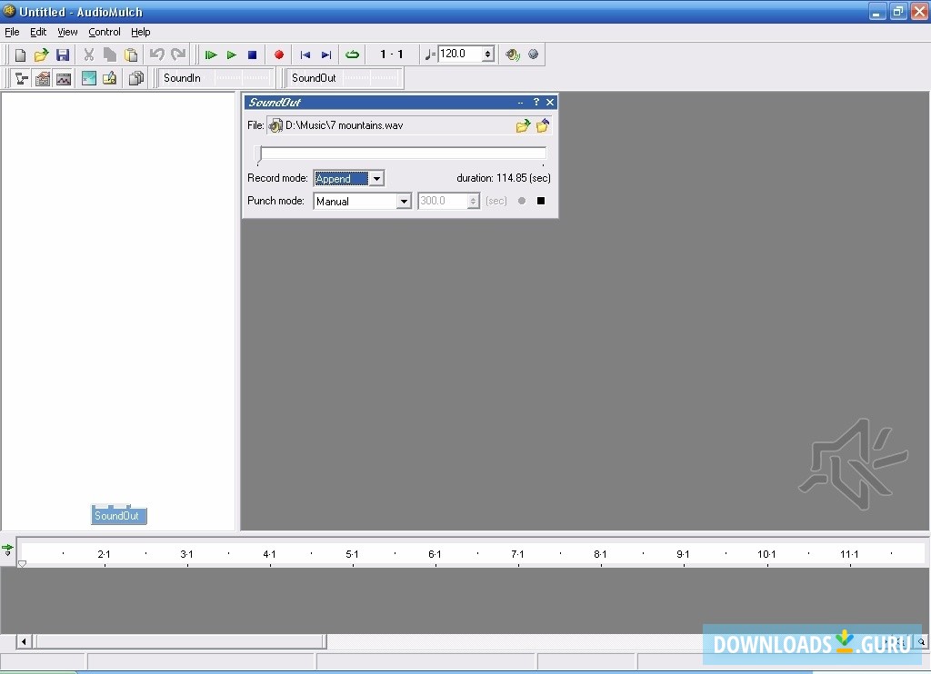Viewport: 931px width, 674px height.
Task: Start playback with the green play button
Action: [232, 55]
